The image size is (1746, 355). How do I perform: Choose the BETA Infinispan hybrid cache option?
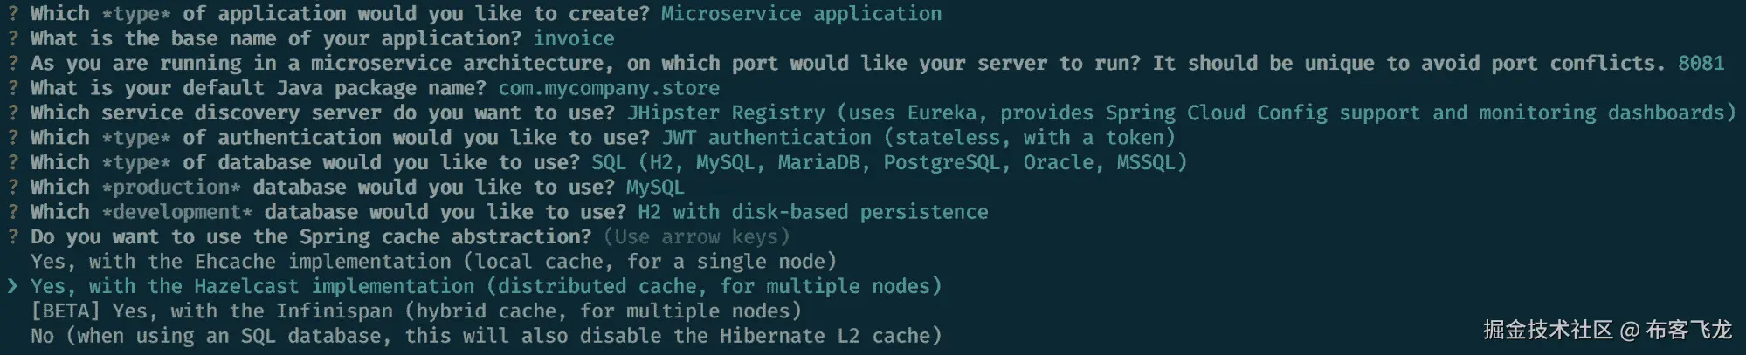416,311
